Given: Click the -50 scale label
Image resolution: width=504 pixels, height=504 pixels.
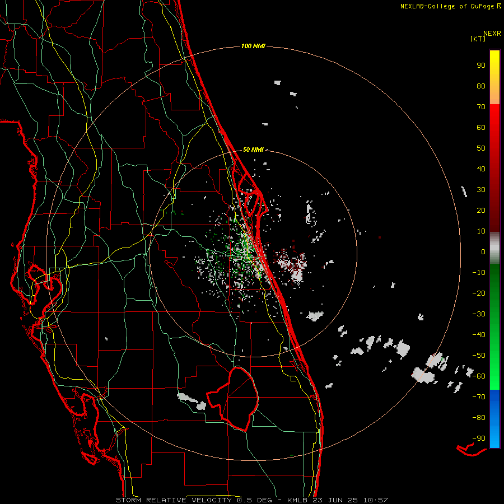Looking at the screenshot, I should click(x=479, y=356).
